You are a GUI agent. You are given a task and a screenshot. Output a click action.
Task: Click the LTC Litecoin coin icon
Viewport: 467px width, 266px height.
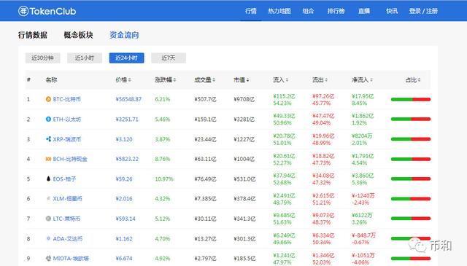(48, 219)
